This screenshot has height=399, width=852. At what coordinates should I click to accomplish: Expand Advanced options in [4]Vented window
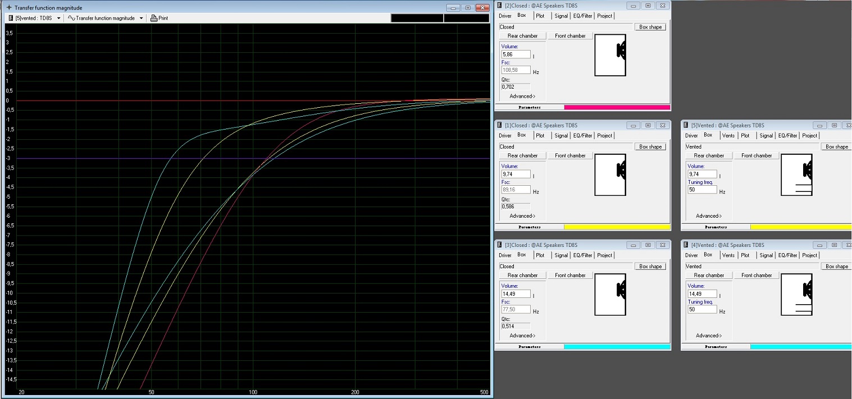[x=709, y=335]
